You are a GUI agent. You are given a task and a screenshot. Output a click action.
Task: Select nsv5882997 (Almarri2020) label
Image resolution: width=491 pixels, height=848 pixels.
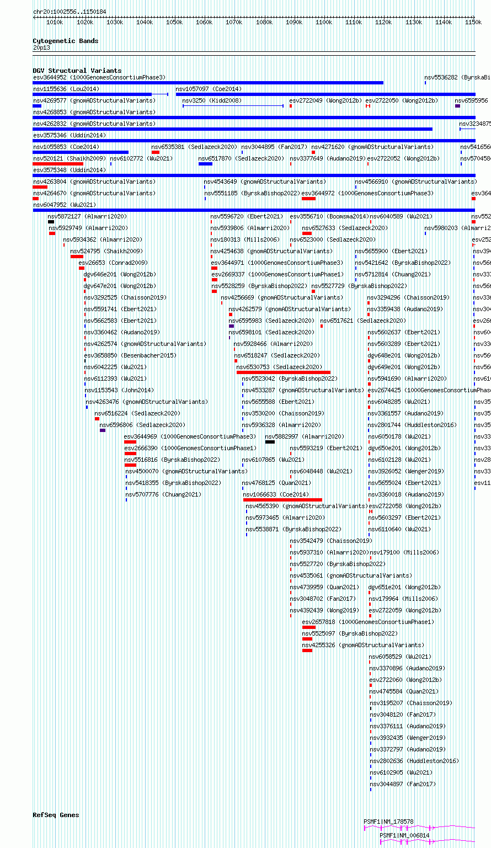305,436
